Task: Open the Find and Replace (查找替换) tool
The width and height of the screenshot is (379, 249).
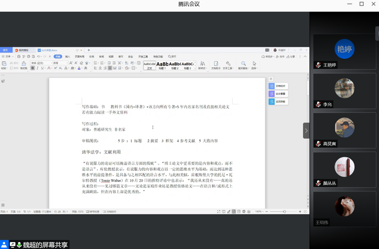Action: (243, 65)
